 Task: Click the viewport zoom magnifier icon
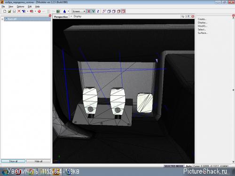(x=182, y=16)
